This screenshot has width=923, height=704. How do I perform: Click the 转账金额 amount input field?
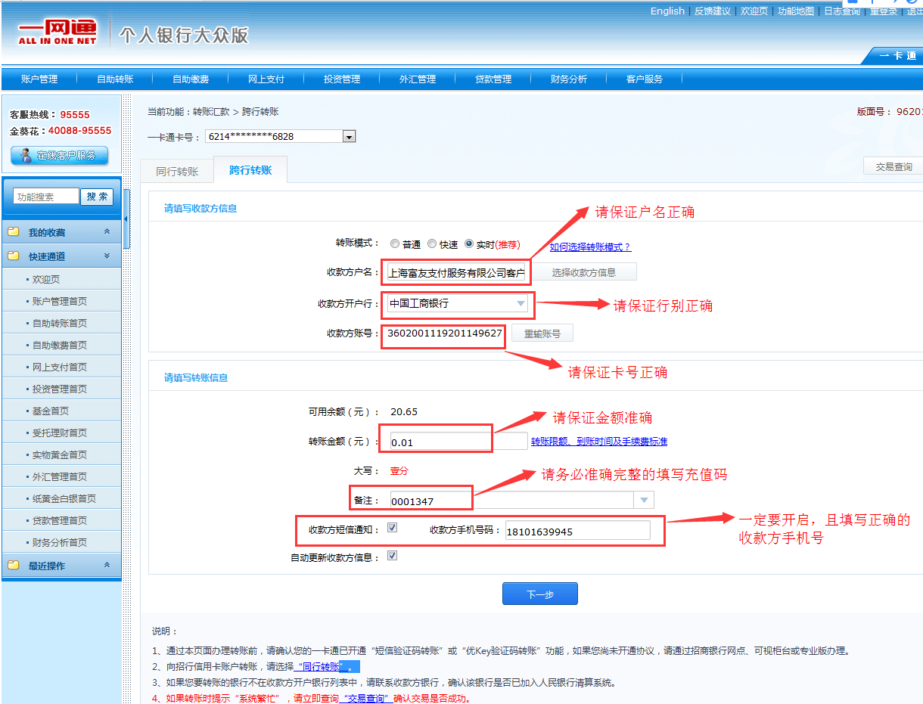(x=440, y=442)
